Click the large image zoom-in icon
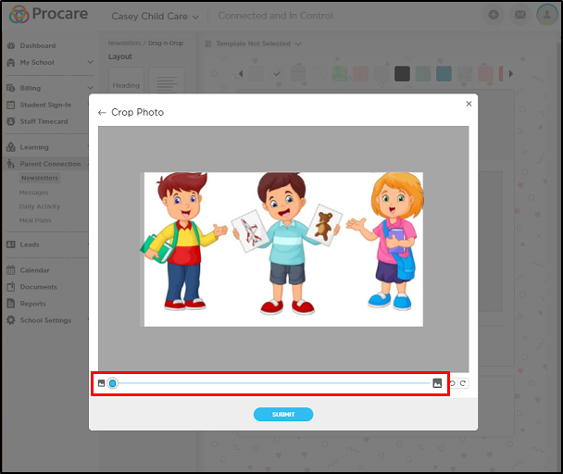The image size is (563, 474). point(437,383)
